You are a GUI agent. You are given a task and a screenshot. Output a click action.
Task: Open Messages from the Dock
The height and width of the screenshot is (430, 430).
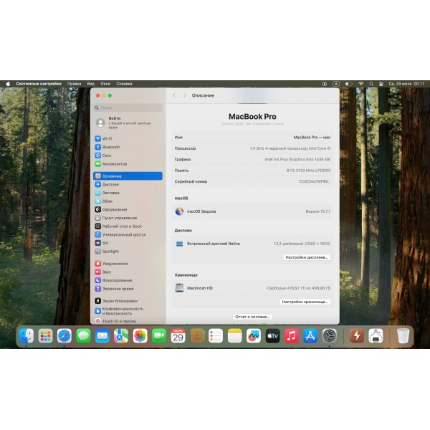coord(83,335)
